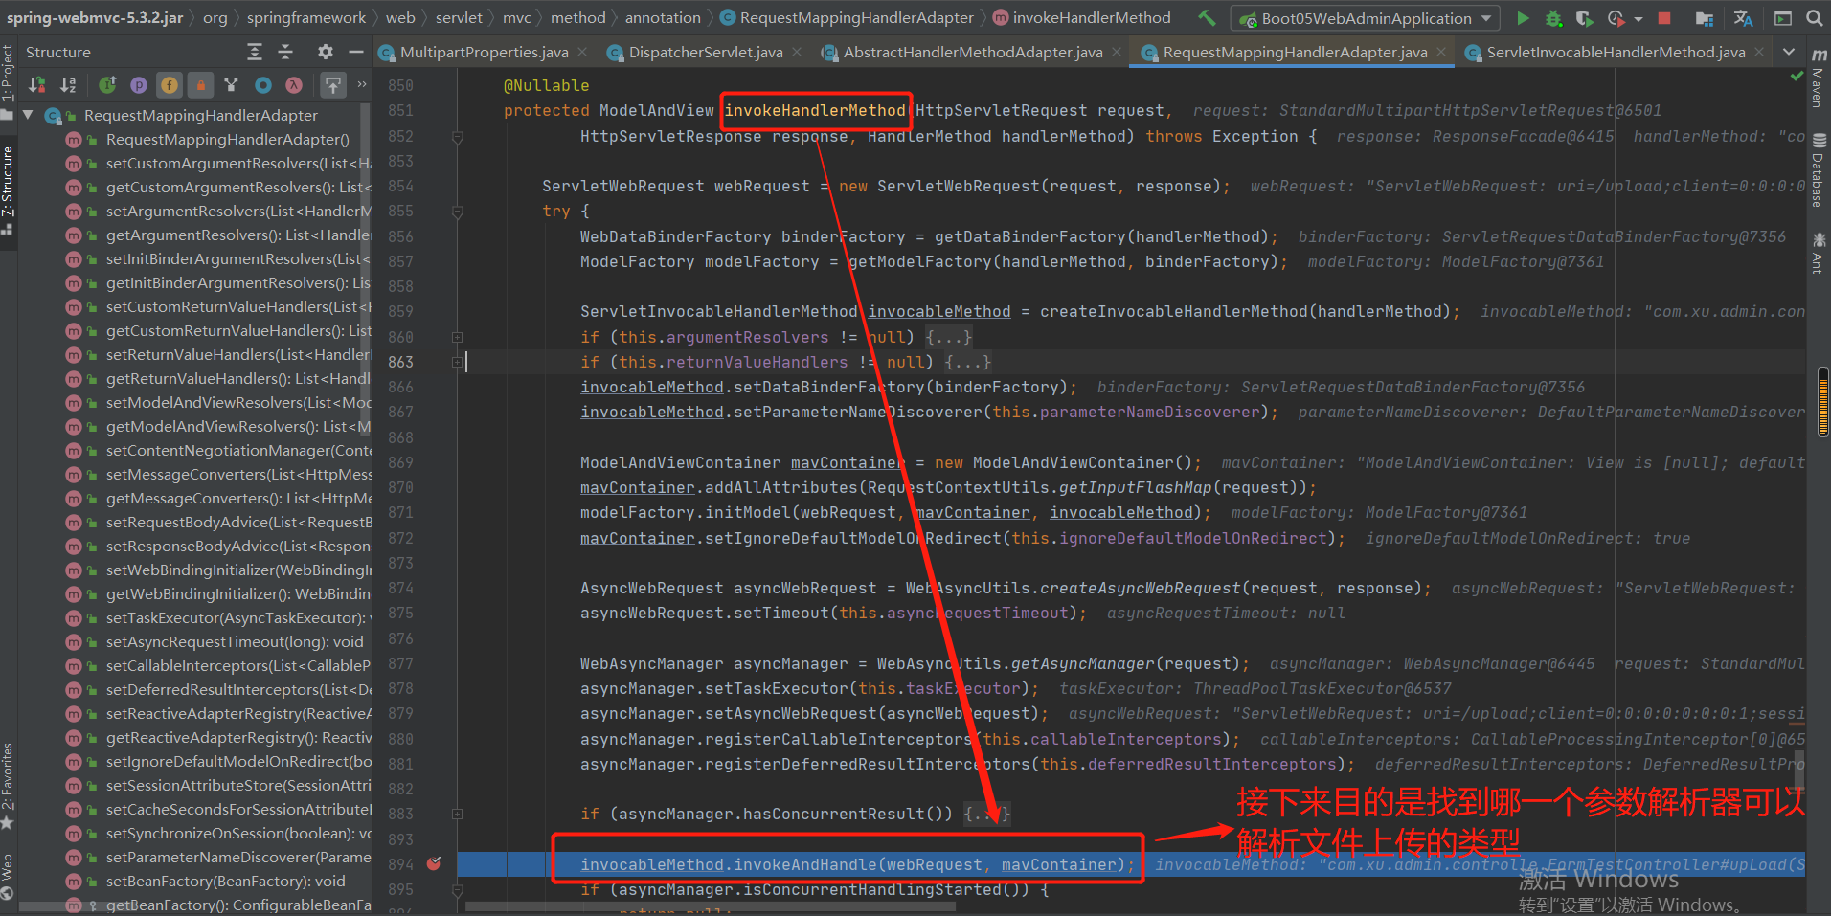Stop the running application with red square
1831x916 pixels.
click(1664, 17)
